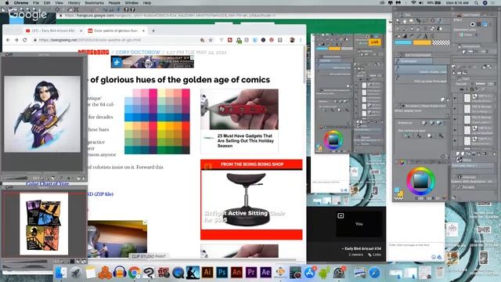Screen dimensions: 501x282
Task: Select the Fill bucket tool
Action: click(398, 36)
